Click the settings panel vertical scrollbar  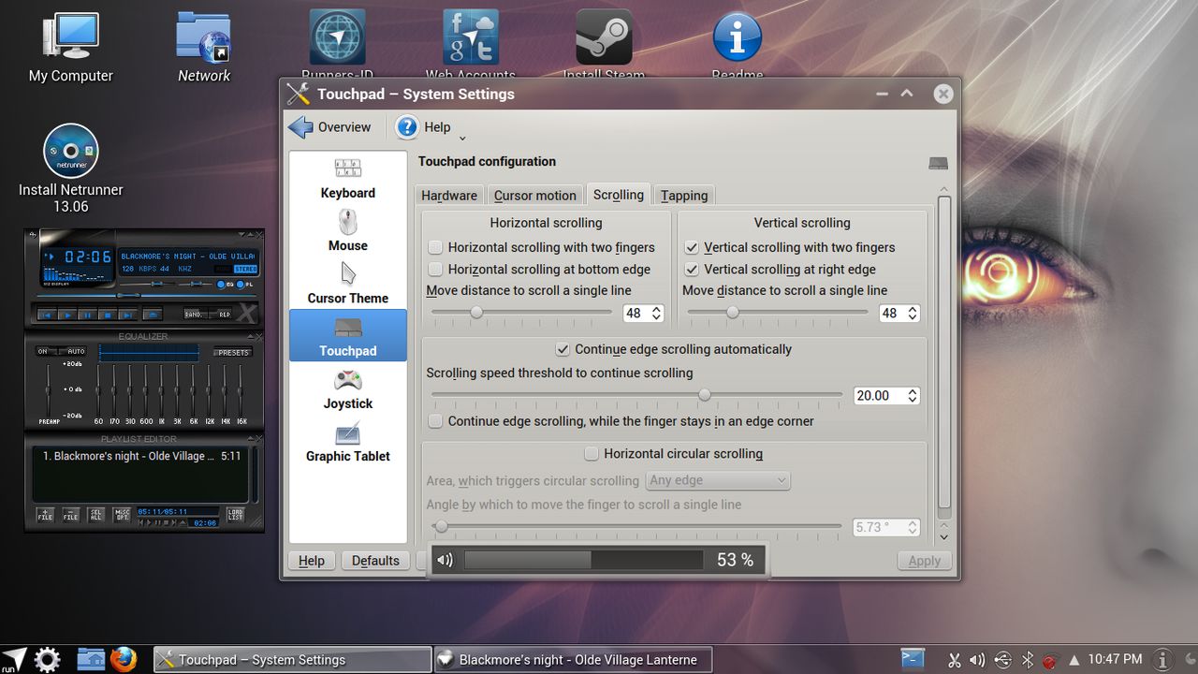click(x=943, y=352)
